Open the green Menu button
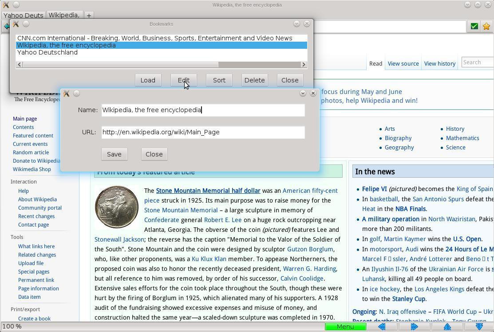 [346, 327]
